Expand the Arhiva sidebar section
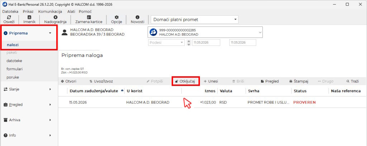The width and height of the screenshot is (367, 146). (29, 120)
